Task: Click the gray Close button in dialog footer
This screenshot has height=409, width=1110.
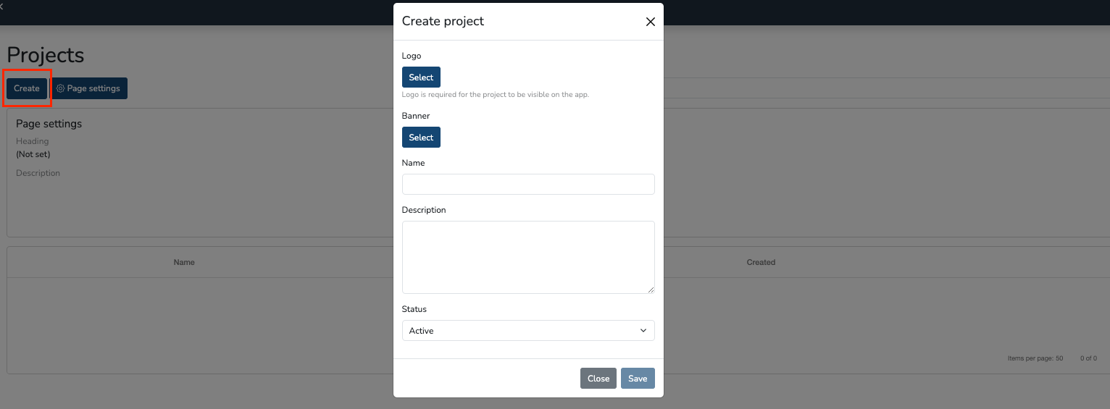Action: (598, 379)
